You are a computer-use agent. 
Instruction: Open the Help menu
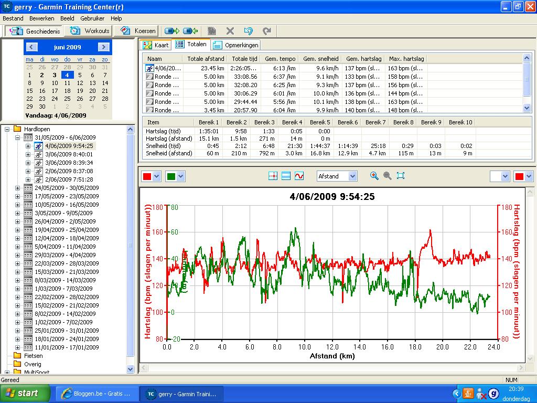click(116, 18)
